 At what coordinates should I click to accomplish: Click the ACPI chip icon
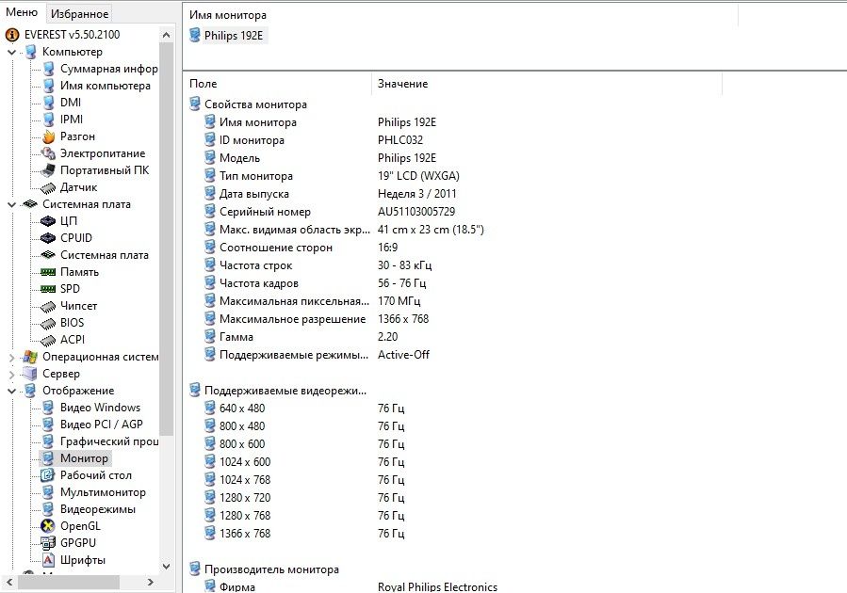49,340
